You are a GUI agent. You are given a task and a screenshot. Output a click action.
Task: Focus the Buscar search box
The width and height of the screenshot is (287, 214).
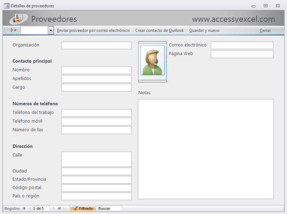pyautogui.click(x=109, y=208)
